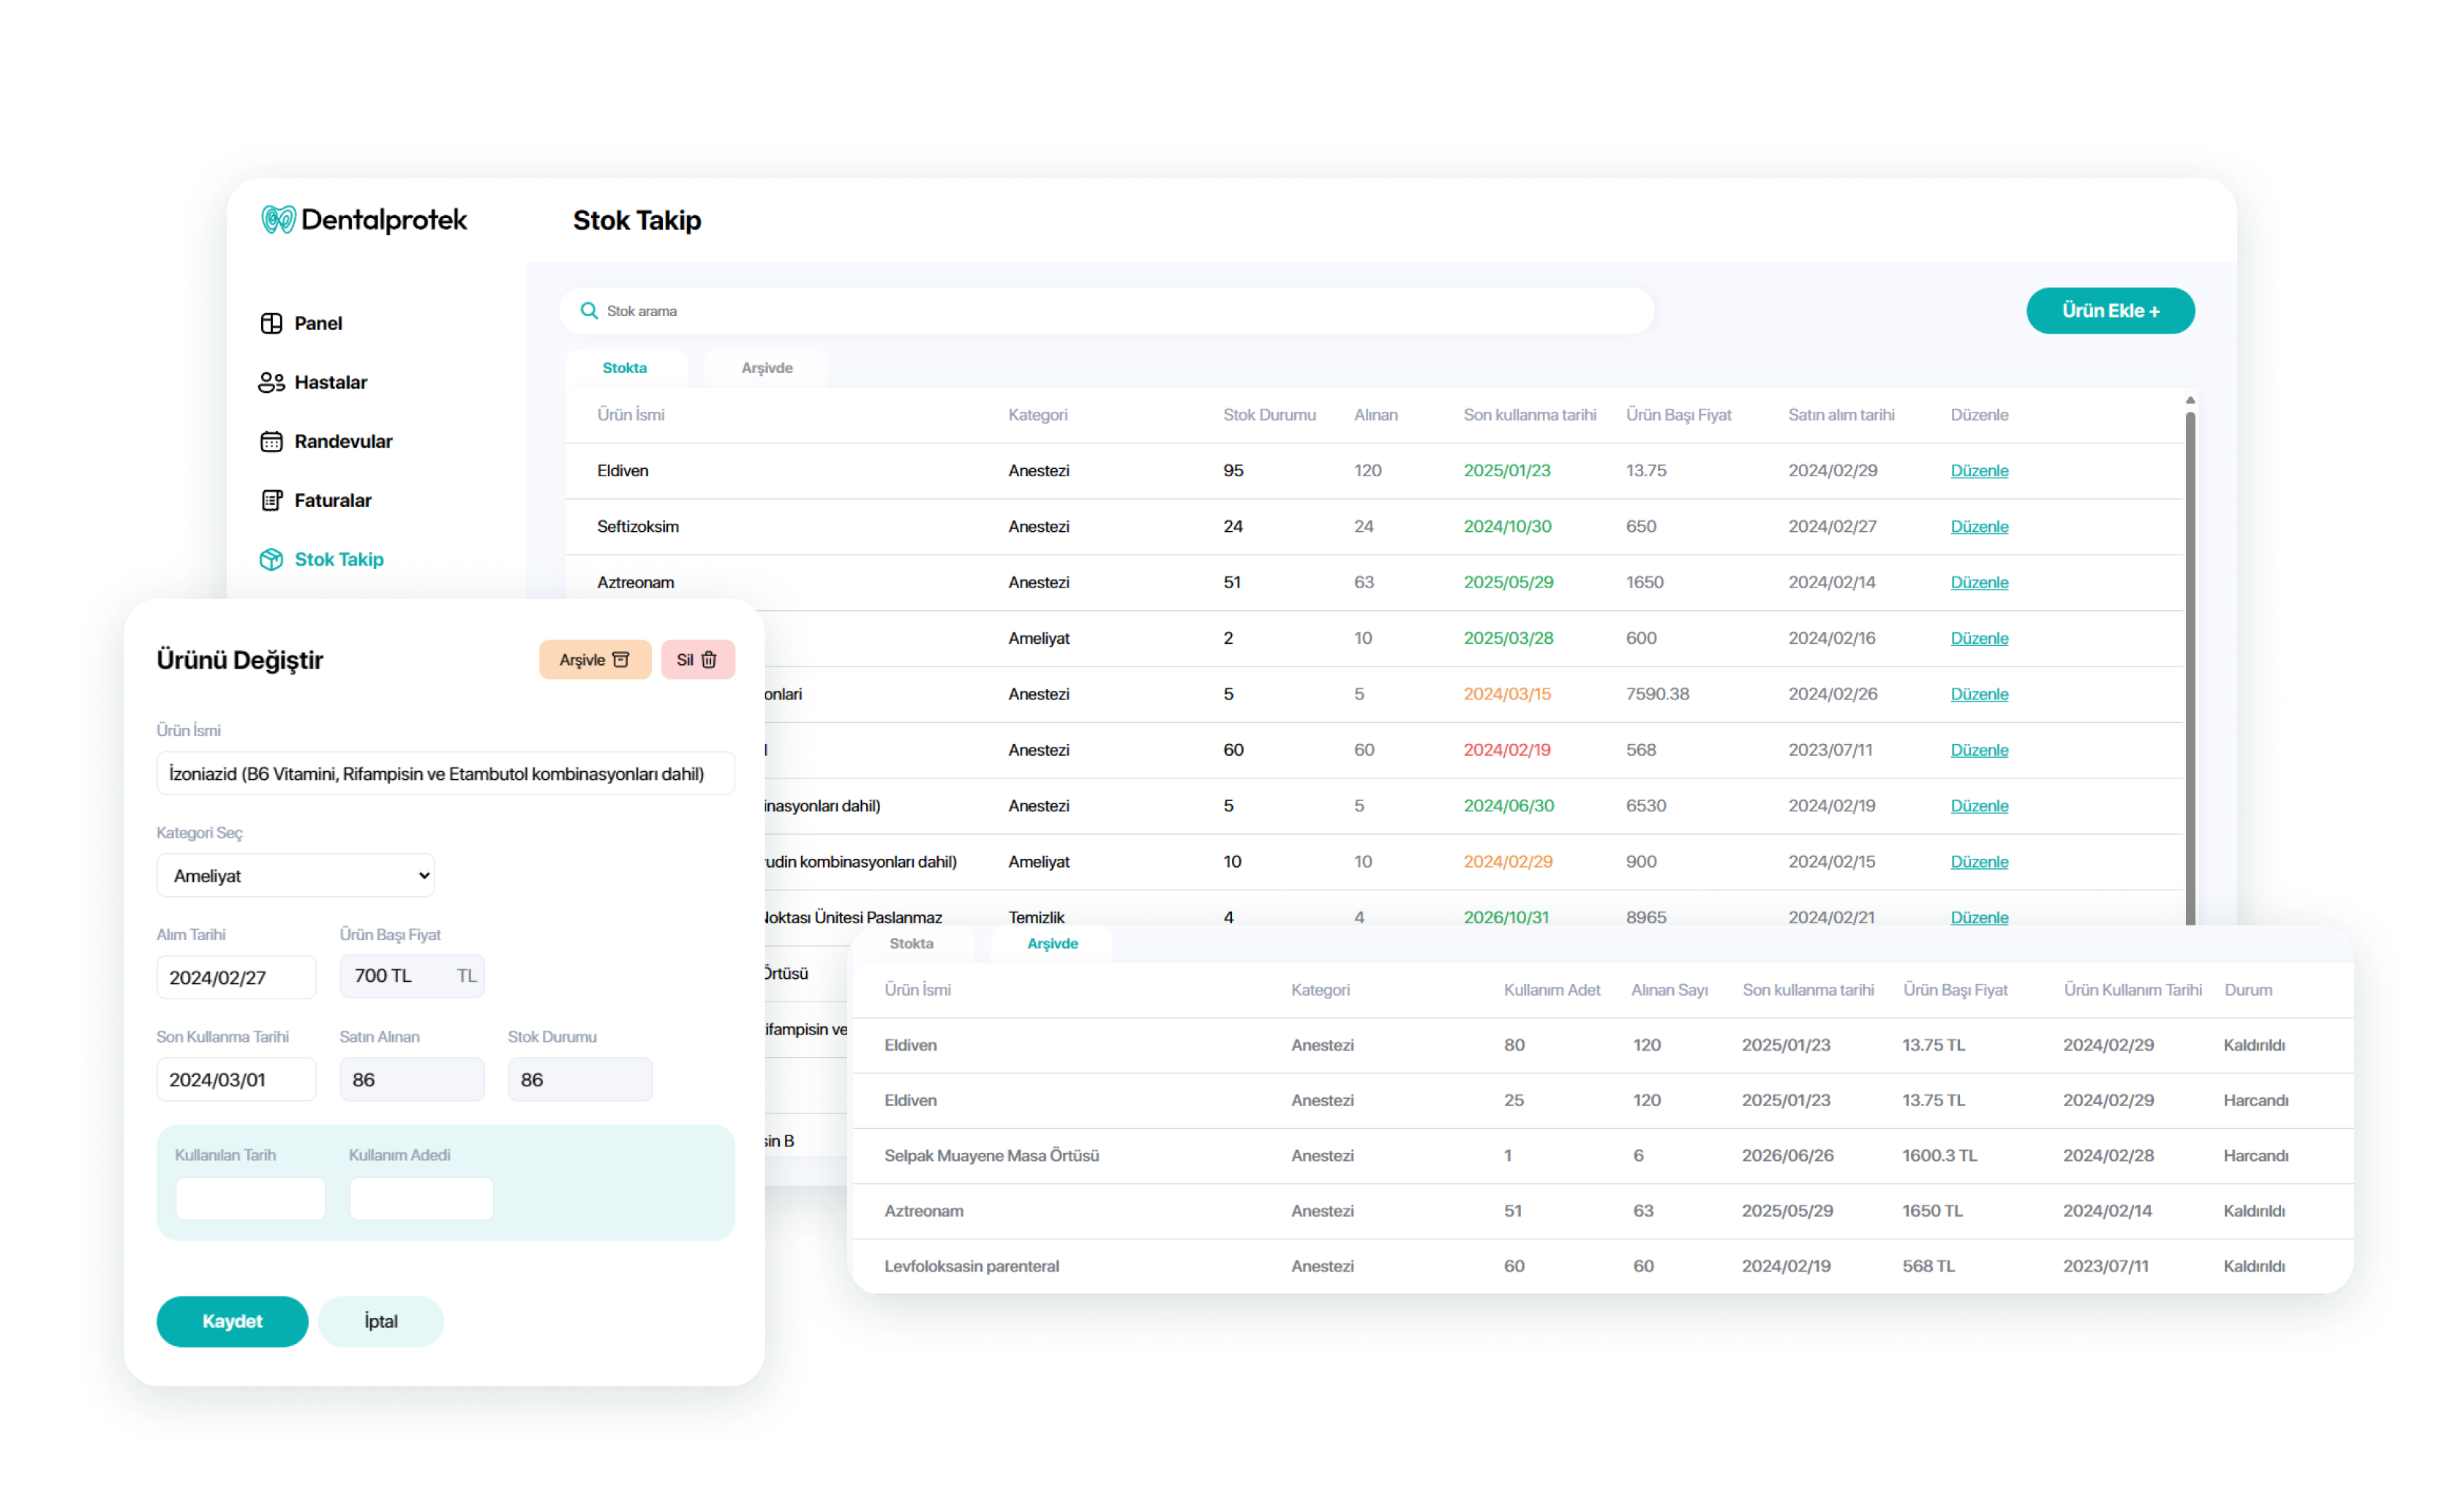
Task: Click the Randevular calendar icon
Action: click(x=271, y=441)
